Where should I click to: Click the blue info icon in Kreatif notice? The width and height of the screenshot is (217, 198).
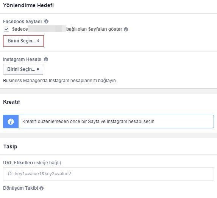[11, 122]
